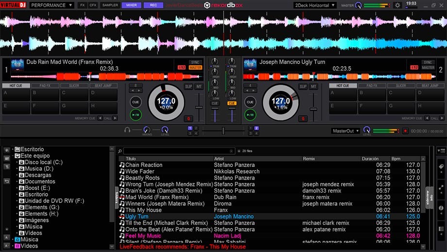Screen dimensions: 447x252
Task: Decrease font size with the A- button
Action: [7, 246]
